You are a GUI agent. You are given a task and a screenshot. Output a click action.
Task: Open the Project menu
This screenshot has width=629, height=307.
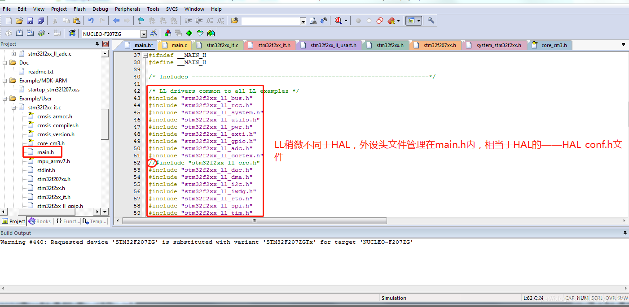[x=59, y=9]
